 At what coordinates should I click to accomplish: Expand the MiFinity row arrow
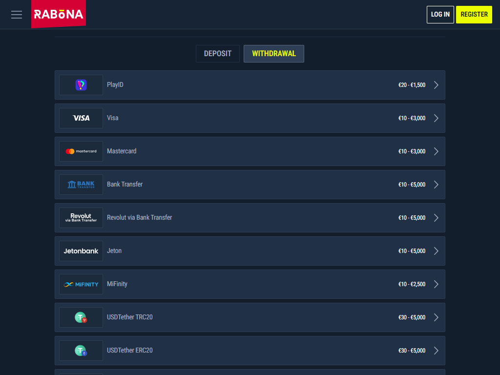[x=436, y=284]
